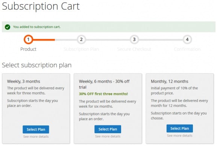Open the Subscription Plan step label
The height and width of the screenshot is (146, 217).
(x=81, y=49)
